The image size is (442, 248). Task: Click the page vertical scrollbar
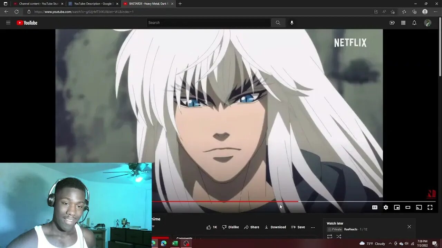click(440, 46)
